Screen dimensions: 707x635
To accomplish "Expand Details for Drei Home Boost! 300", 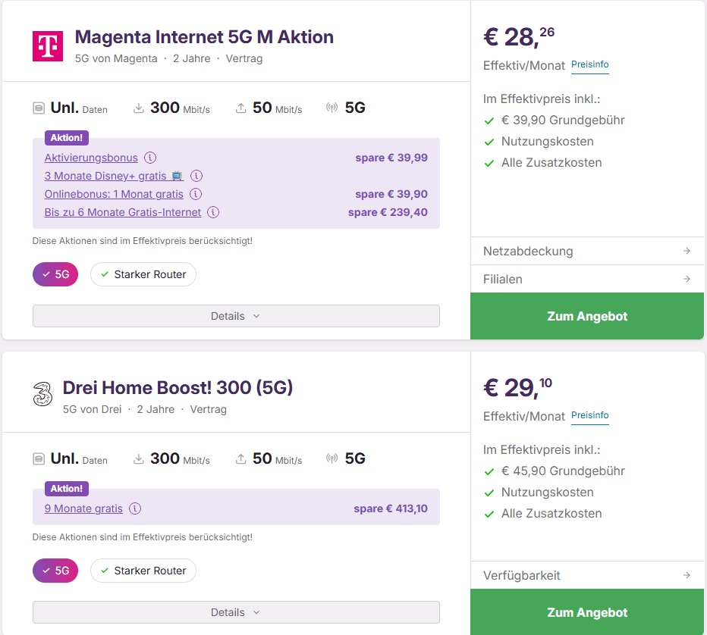I will pyautogui.click(x=236, y=612).
